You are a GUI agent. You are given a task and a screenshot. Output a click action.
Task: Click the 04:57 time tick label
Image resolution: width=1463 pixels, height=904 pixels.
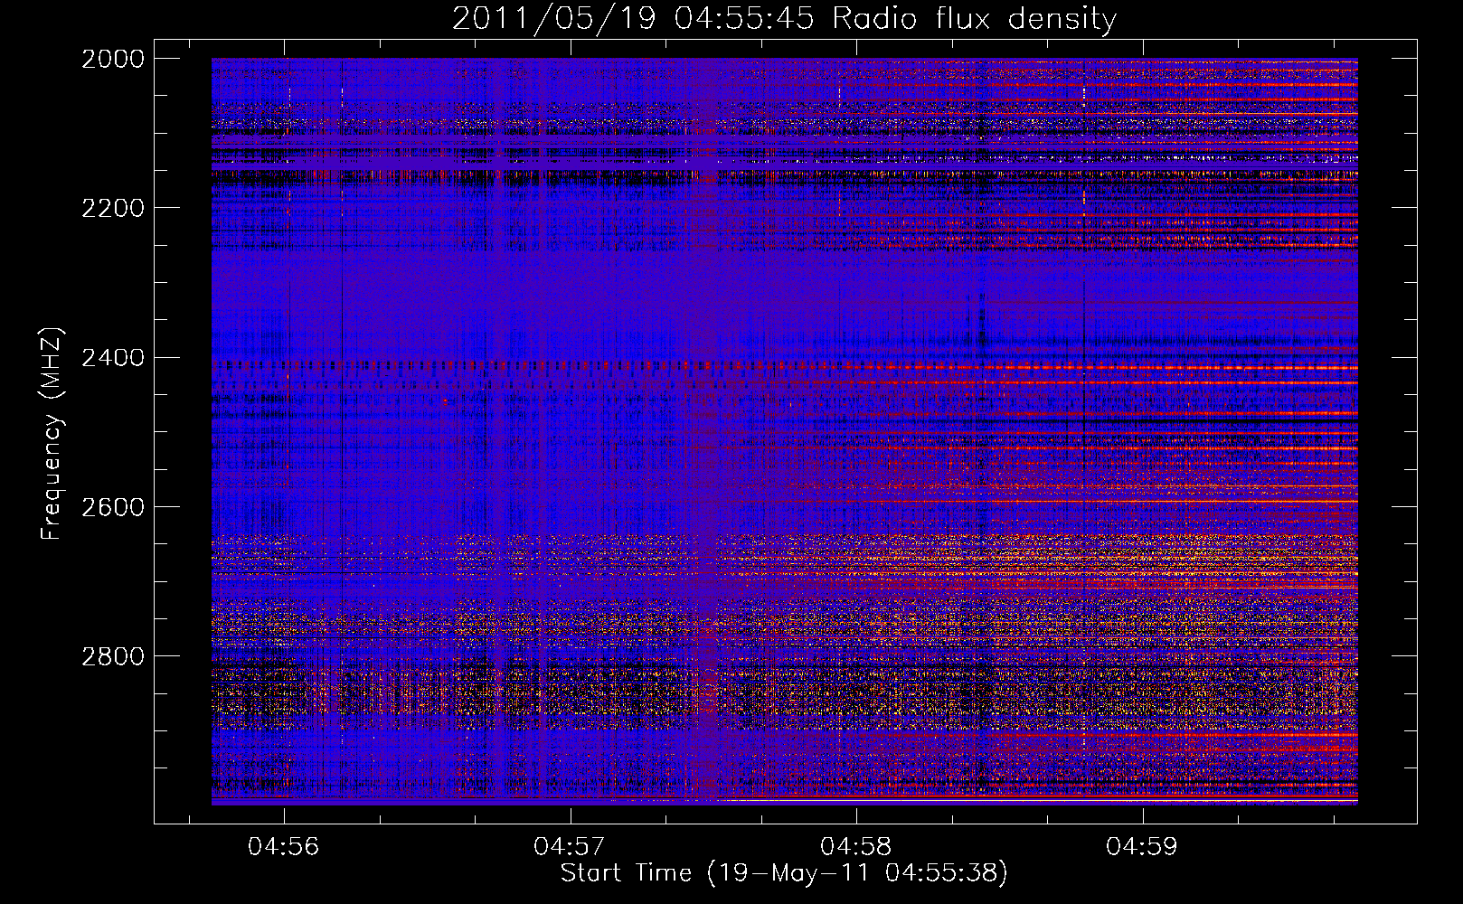point(570,847)
